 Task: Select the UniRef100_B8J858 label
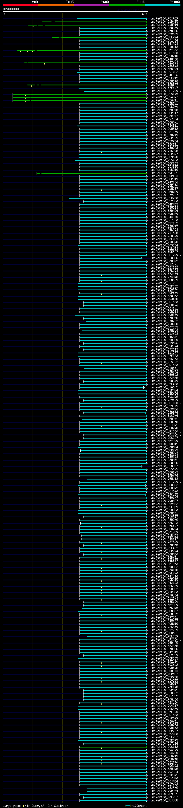pyautogui.click(x=164, y=800)
